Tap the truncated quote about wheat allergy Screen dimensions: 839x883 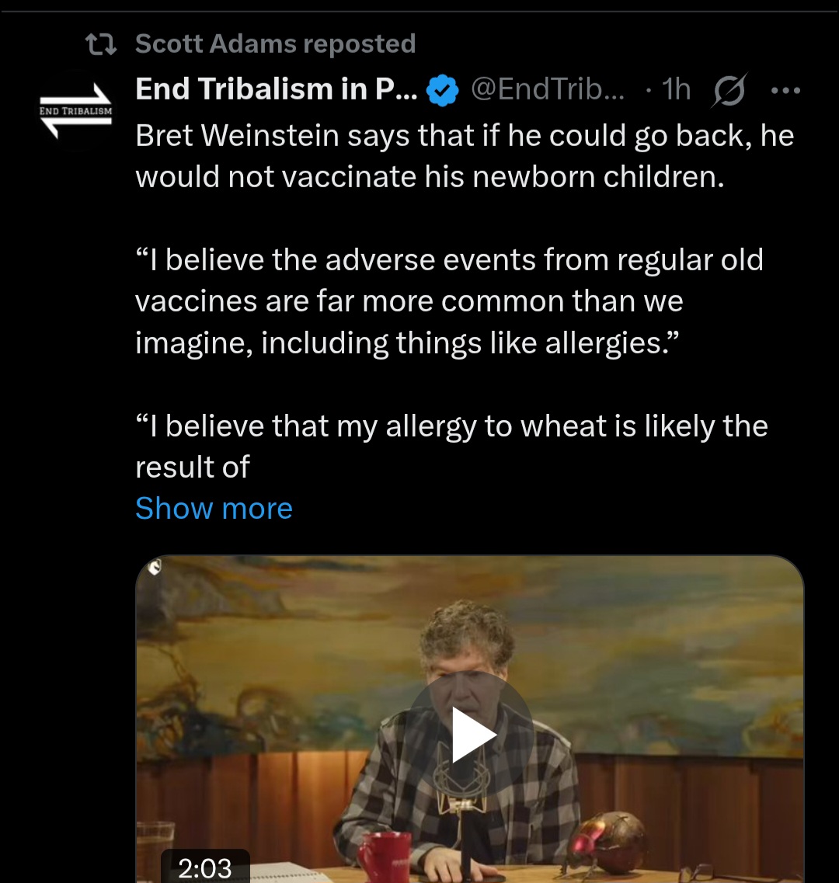pyautogui.click(x=451, y=447)
